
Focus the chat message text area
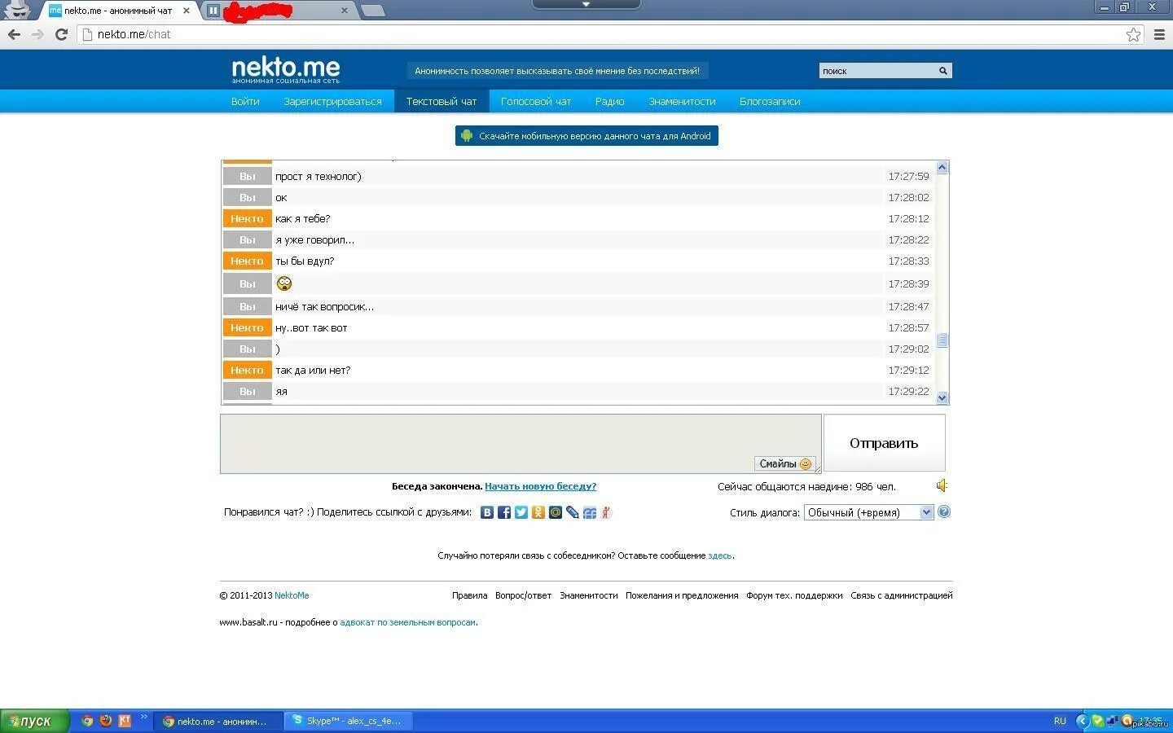coord(521,443)
